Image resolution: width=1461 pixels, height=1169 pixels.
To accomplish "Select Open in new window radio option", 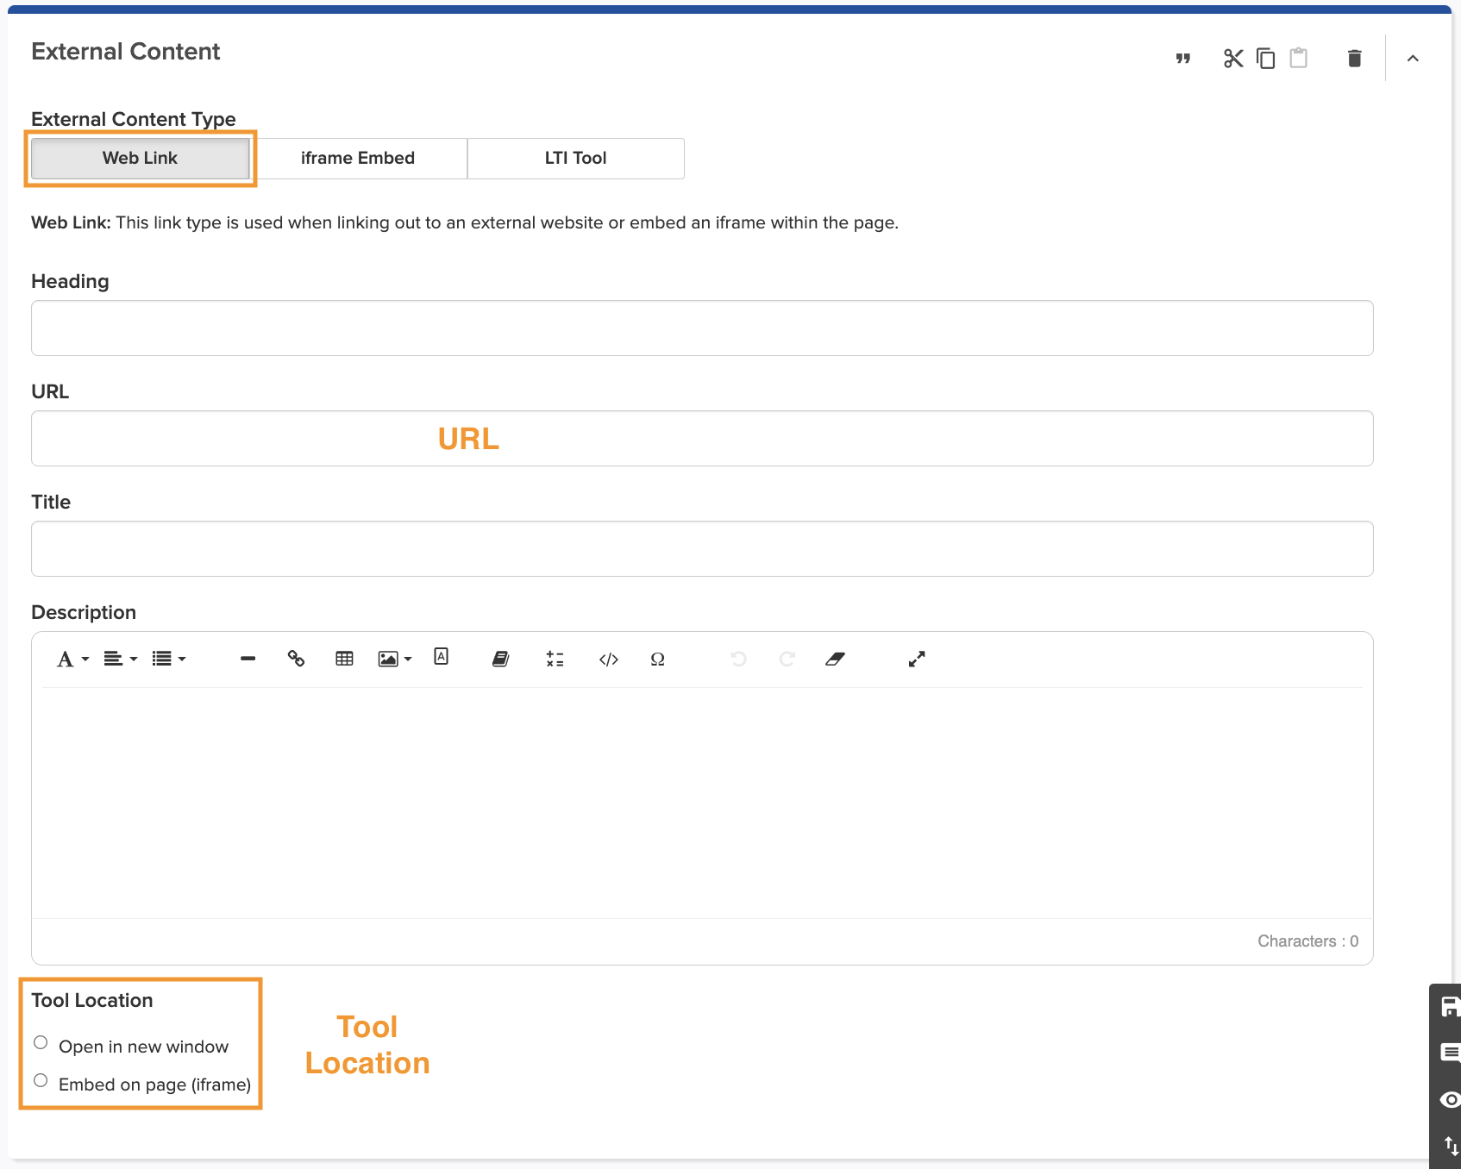I will point(41,1043).
